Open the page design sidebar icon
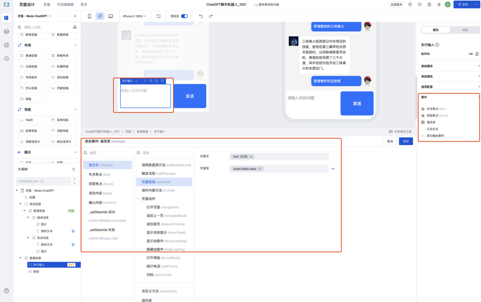This screenshot has height=302, width=481. pos(6,18)
